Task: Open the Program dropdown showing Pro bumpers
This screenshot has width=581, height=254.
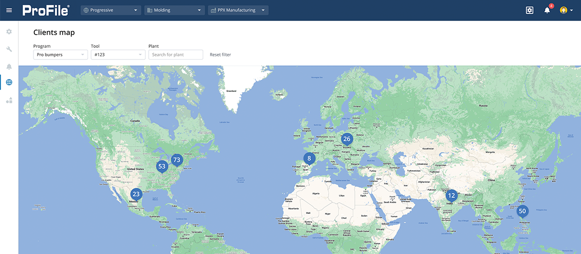Action: pos(61,55)
